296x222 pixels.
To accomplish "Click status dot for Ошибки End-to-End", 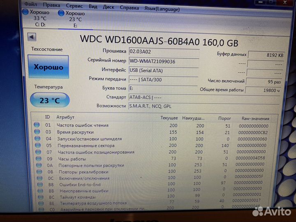I will point(40,185).
